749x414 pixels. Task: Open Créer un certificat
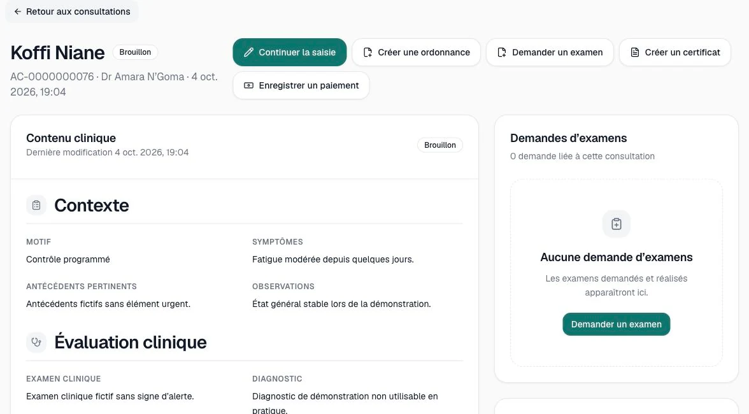[674, 52]
